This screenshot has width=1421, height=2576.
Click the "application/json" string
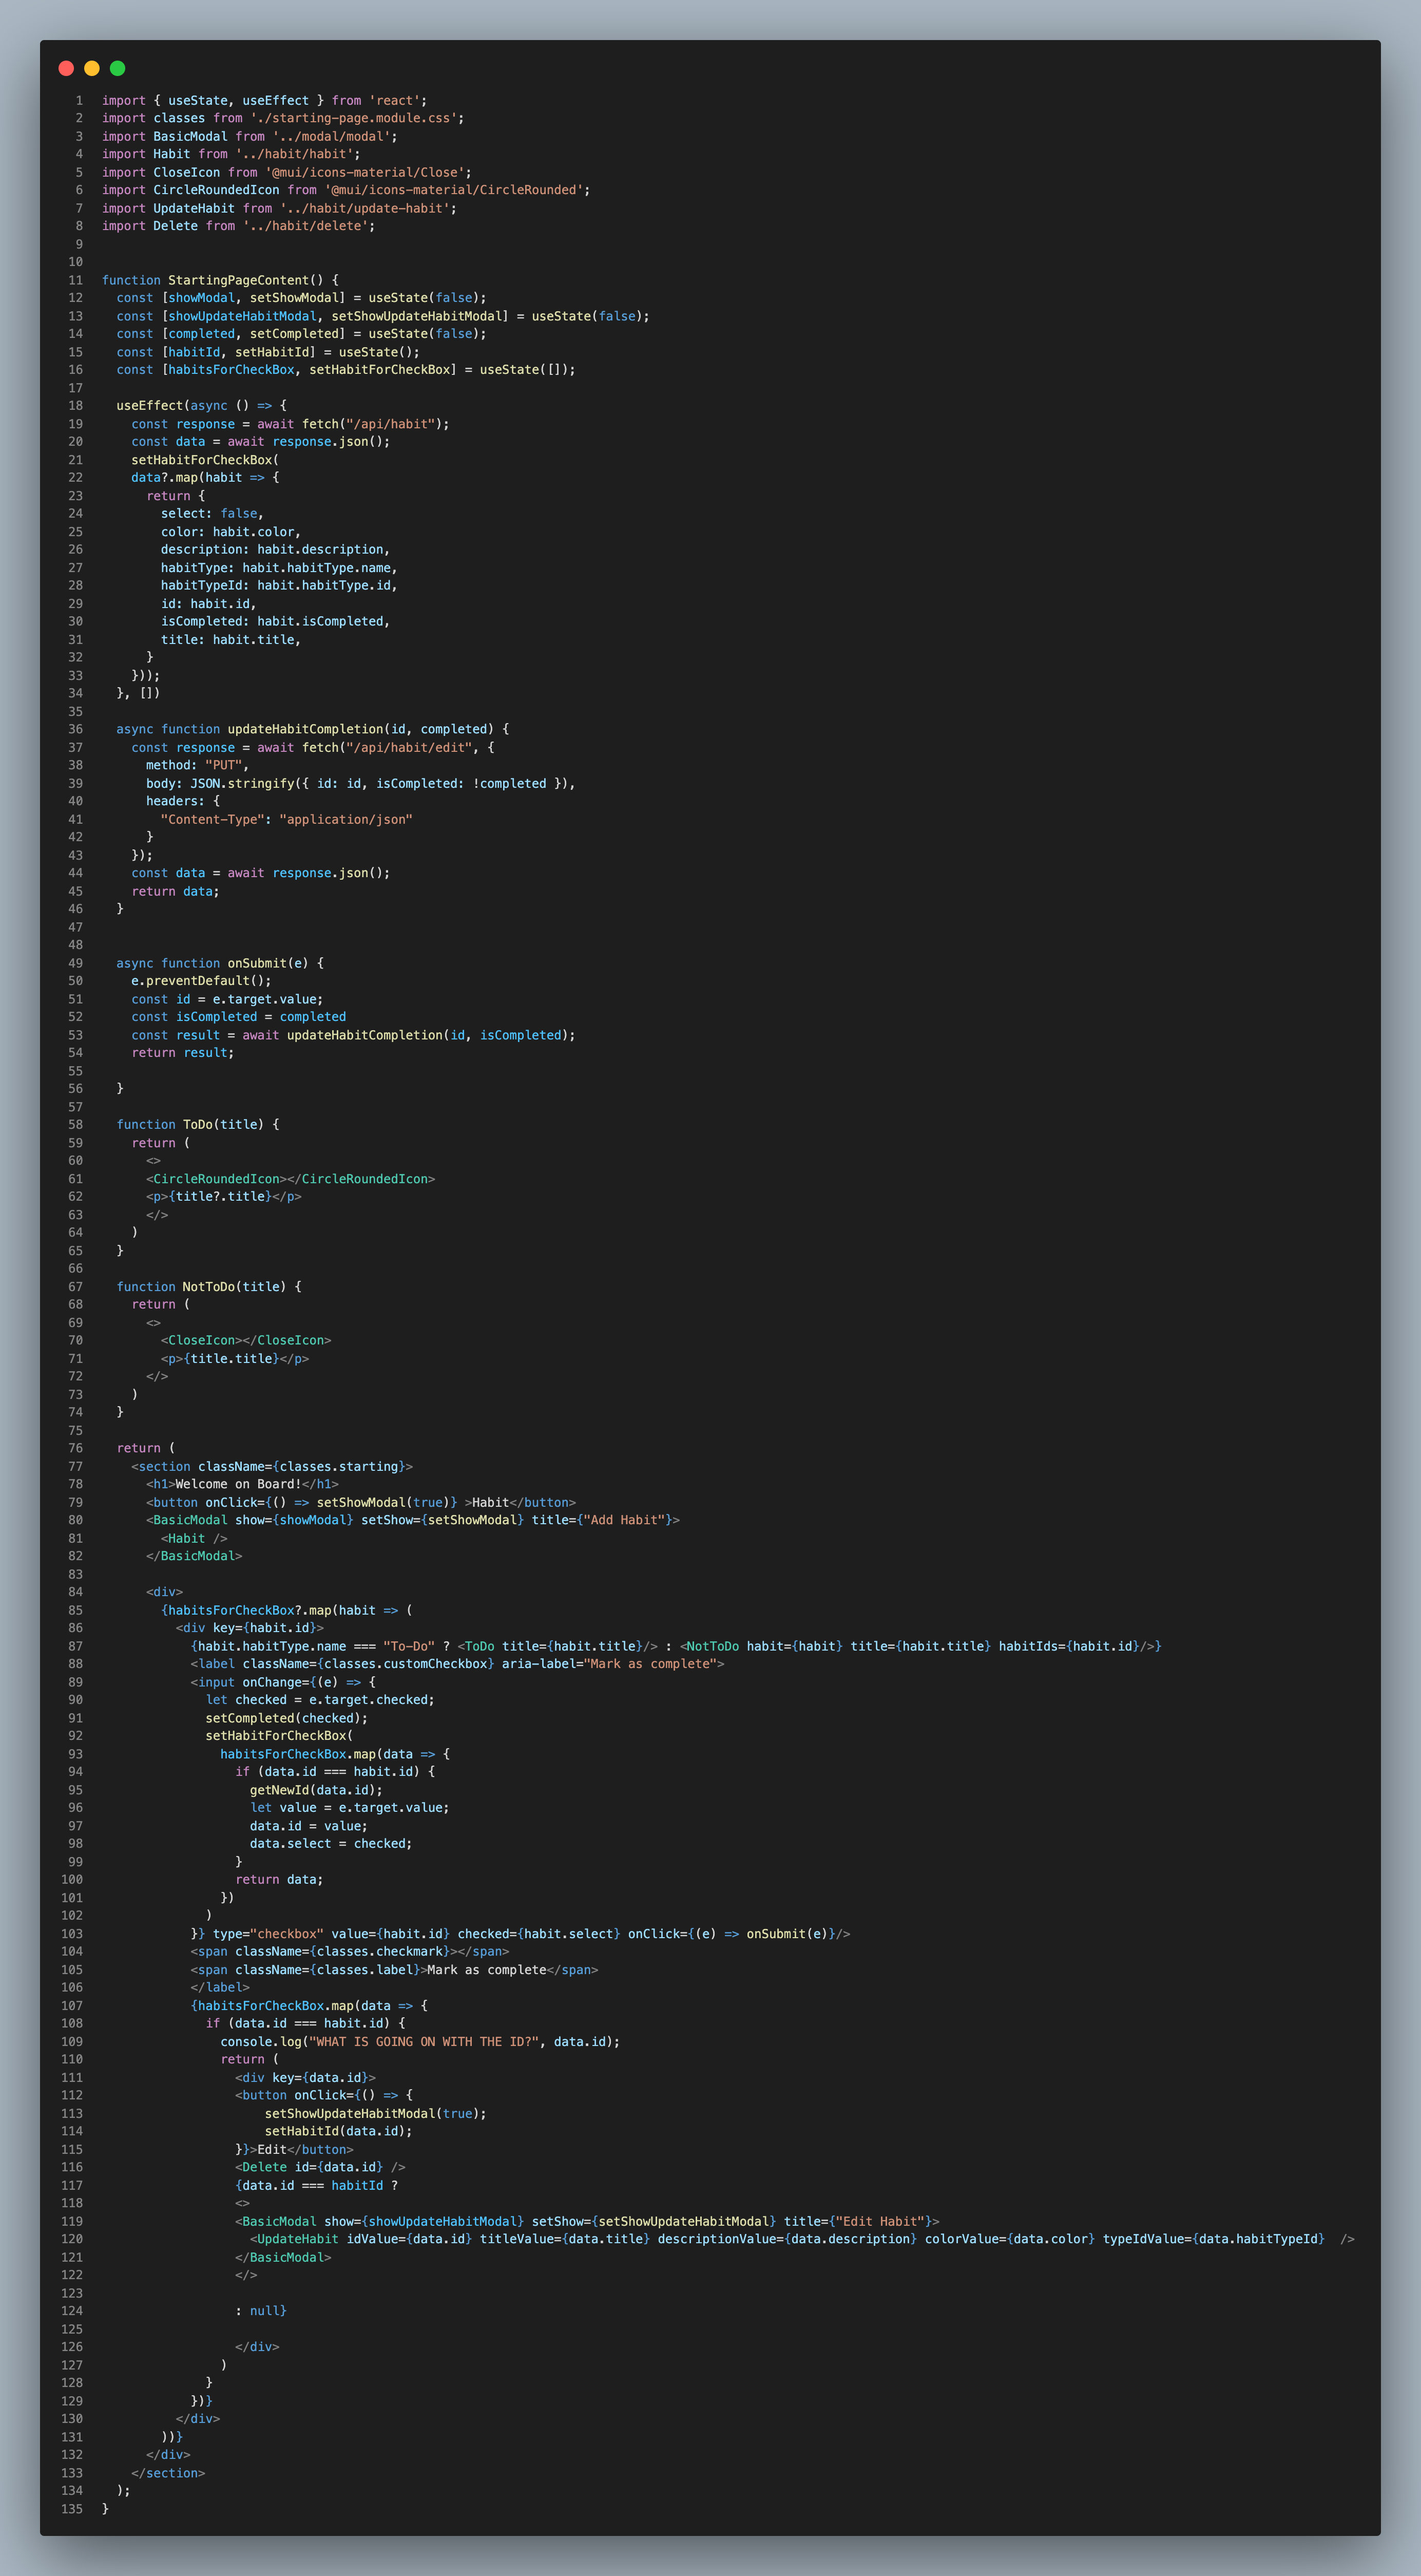point(346,820)
